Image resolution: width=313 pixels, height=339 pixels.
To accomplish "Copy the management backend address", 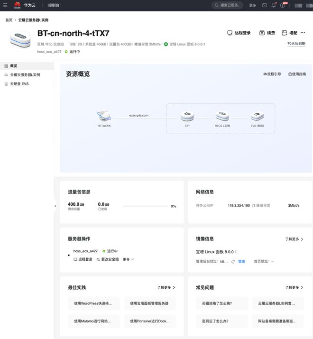I will click(233, 262).
